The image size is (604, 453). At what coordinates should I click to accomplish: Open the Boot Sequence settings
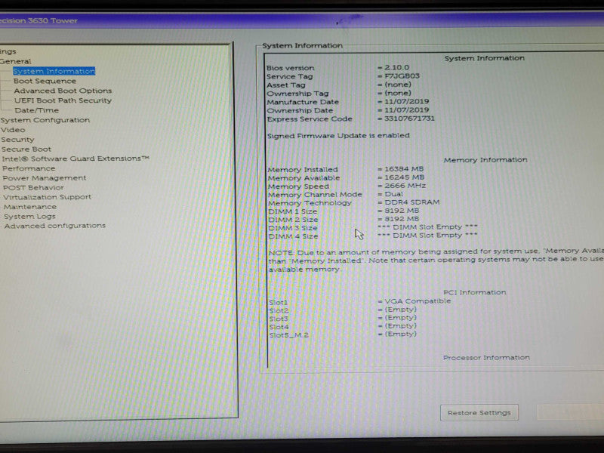[x=45, y=81]
